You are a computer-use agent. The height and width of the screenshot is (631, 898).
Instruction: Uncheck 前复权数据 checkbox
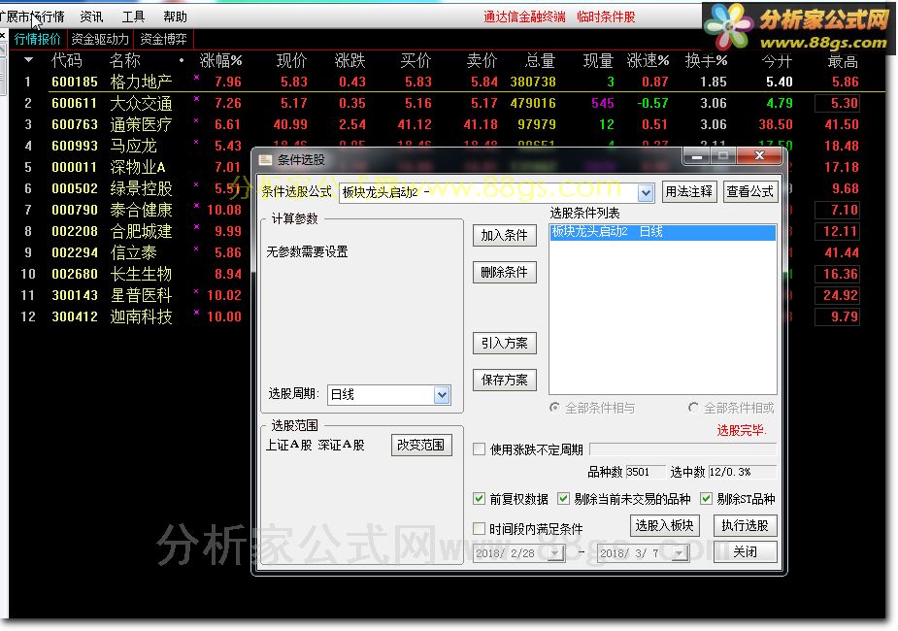coord(480,499)
